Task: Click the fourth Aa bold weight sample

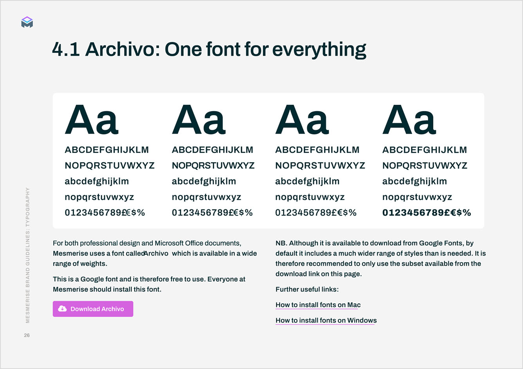Action: point(409,120)
